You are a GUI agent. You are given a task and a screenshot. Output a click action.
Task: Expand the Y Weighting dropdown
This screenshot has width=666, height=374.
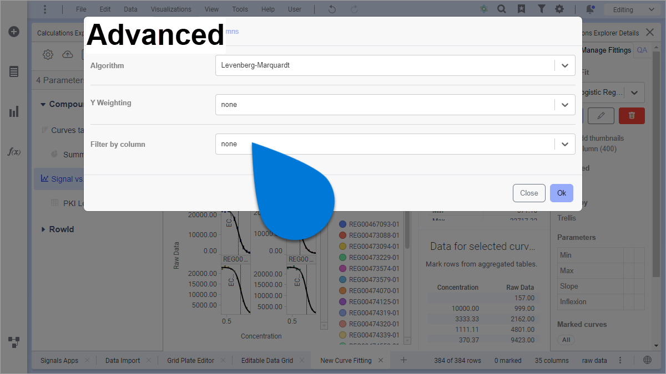(x=395, y=105)
